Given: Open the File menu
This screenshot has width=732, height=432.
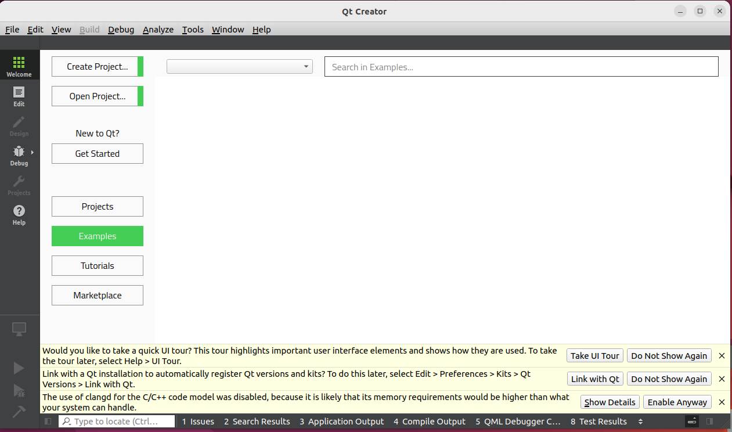Looking at the screenshot, I should [12, 30].
